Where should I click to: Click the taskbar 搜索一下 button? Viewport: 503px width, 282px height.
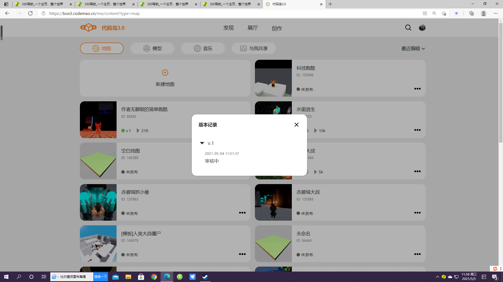(101, 277)
